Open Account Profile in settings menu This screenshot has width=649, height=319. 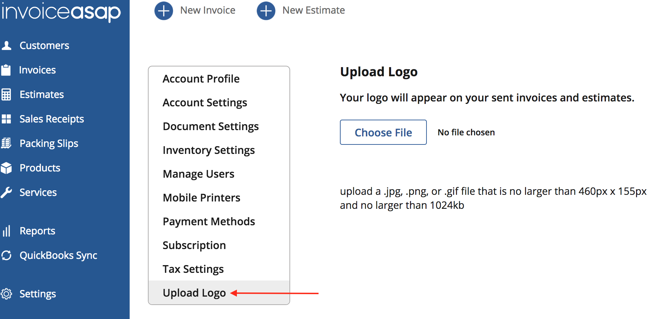click(x=201, y=79)
